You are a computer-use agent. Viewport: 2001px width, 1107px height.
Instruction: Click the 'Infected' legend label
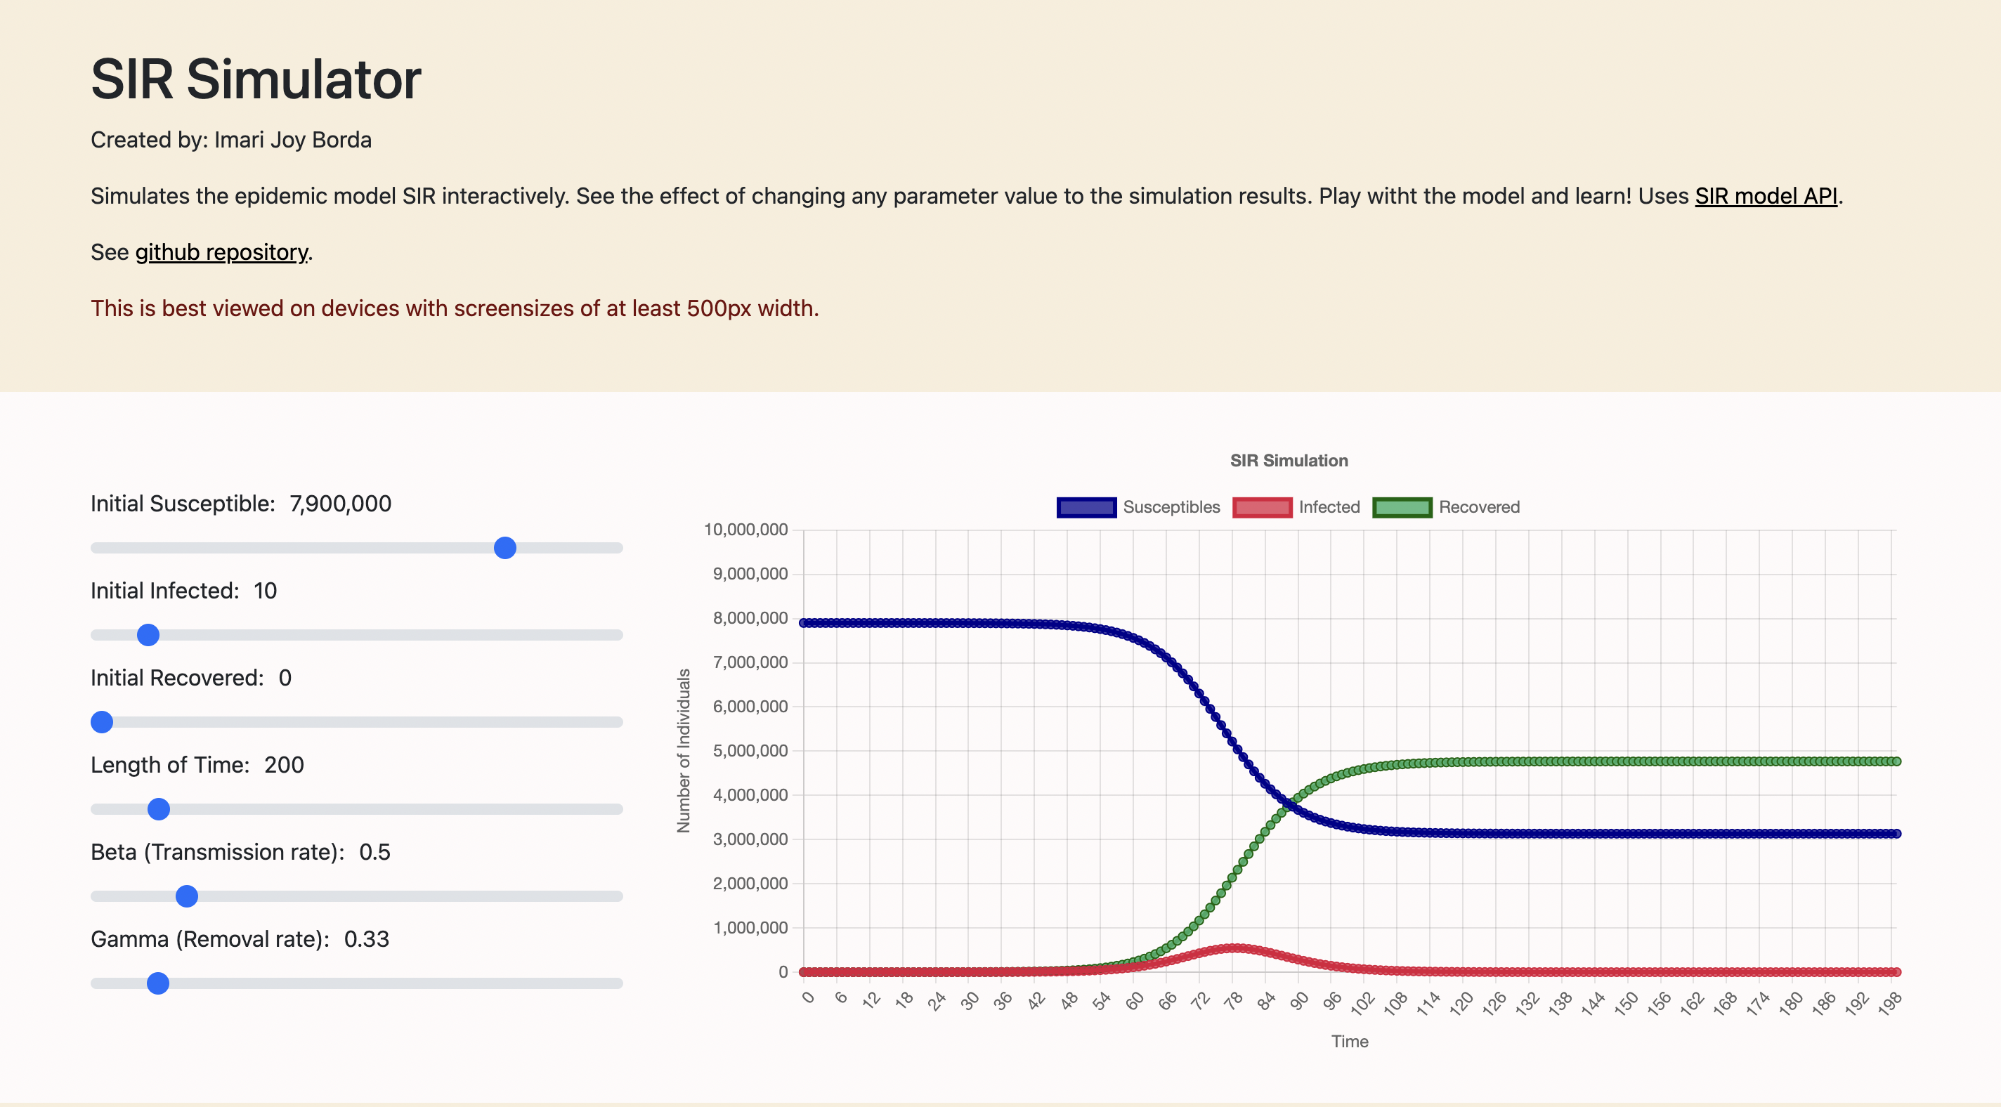coord(1329,507)
